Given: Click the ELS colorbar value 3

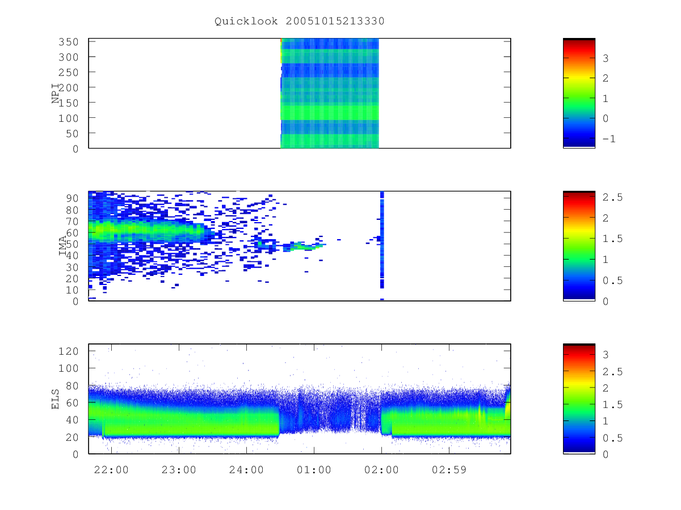Looking at the screenshot, I should pyautogui.click(x=606, y=355).
